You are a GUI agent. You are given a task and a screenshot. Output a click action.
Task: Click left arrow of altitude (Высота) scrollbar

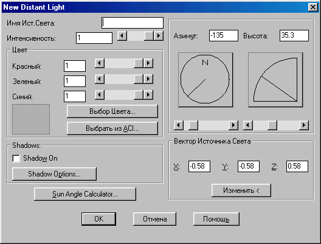pyautogui.click(x=248, y=125)
